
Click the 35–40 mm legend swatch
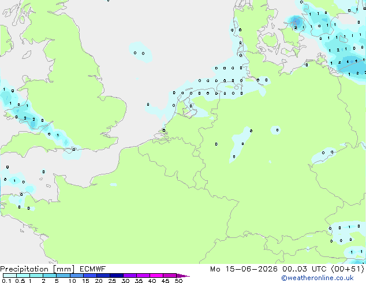tap(143, 275)
